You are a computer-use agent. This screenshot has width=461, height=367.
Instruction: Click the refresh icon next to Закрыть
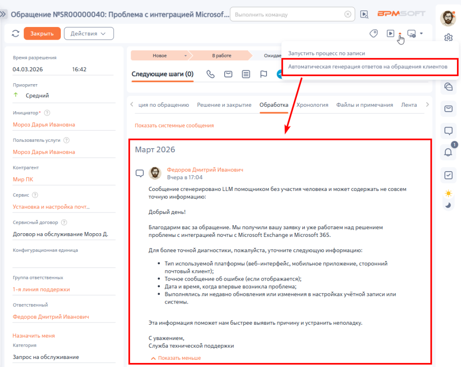coord(16,33)
